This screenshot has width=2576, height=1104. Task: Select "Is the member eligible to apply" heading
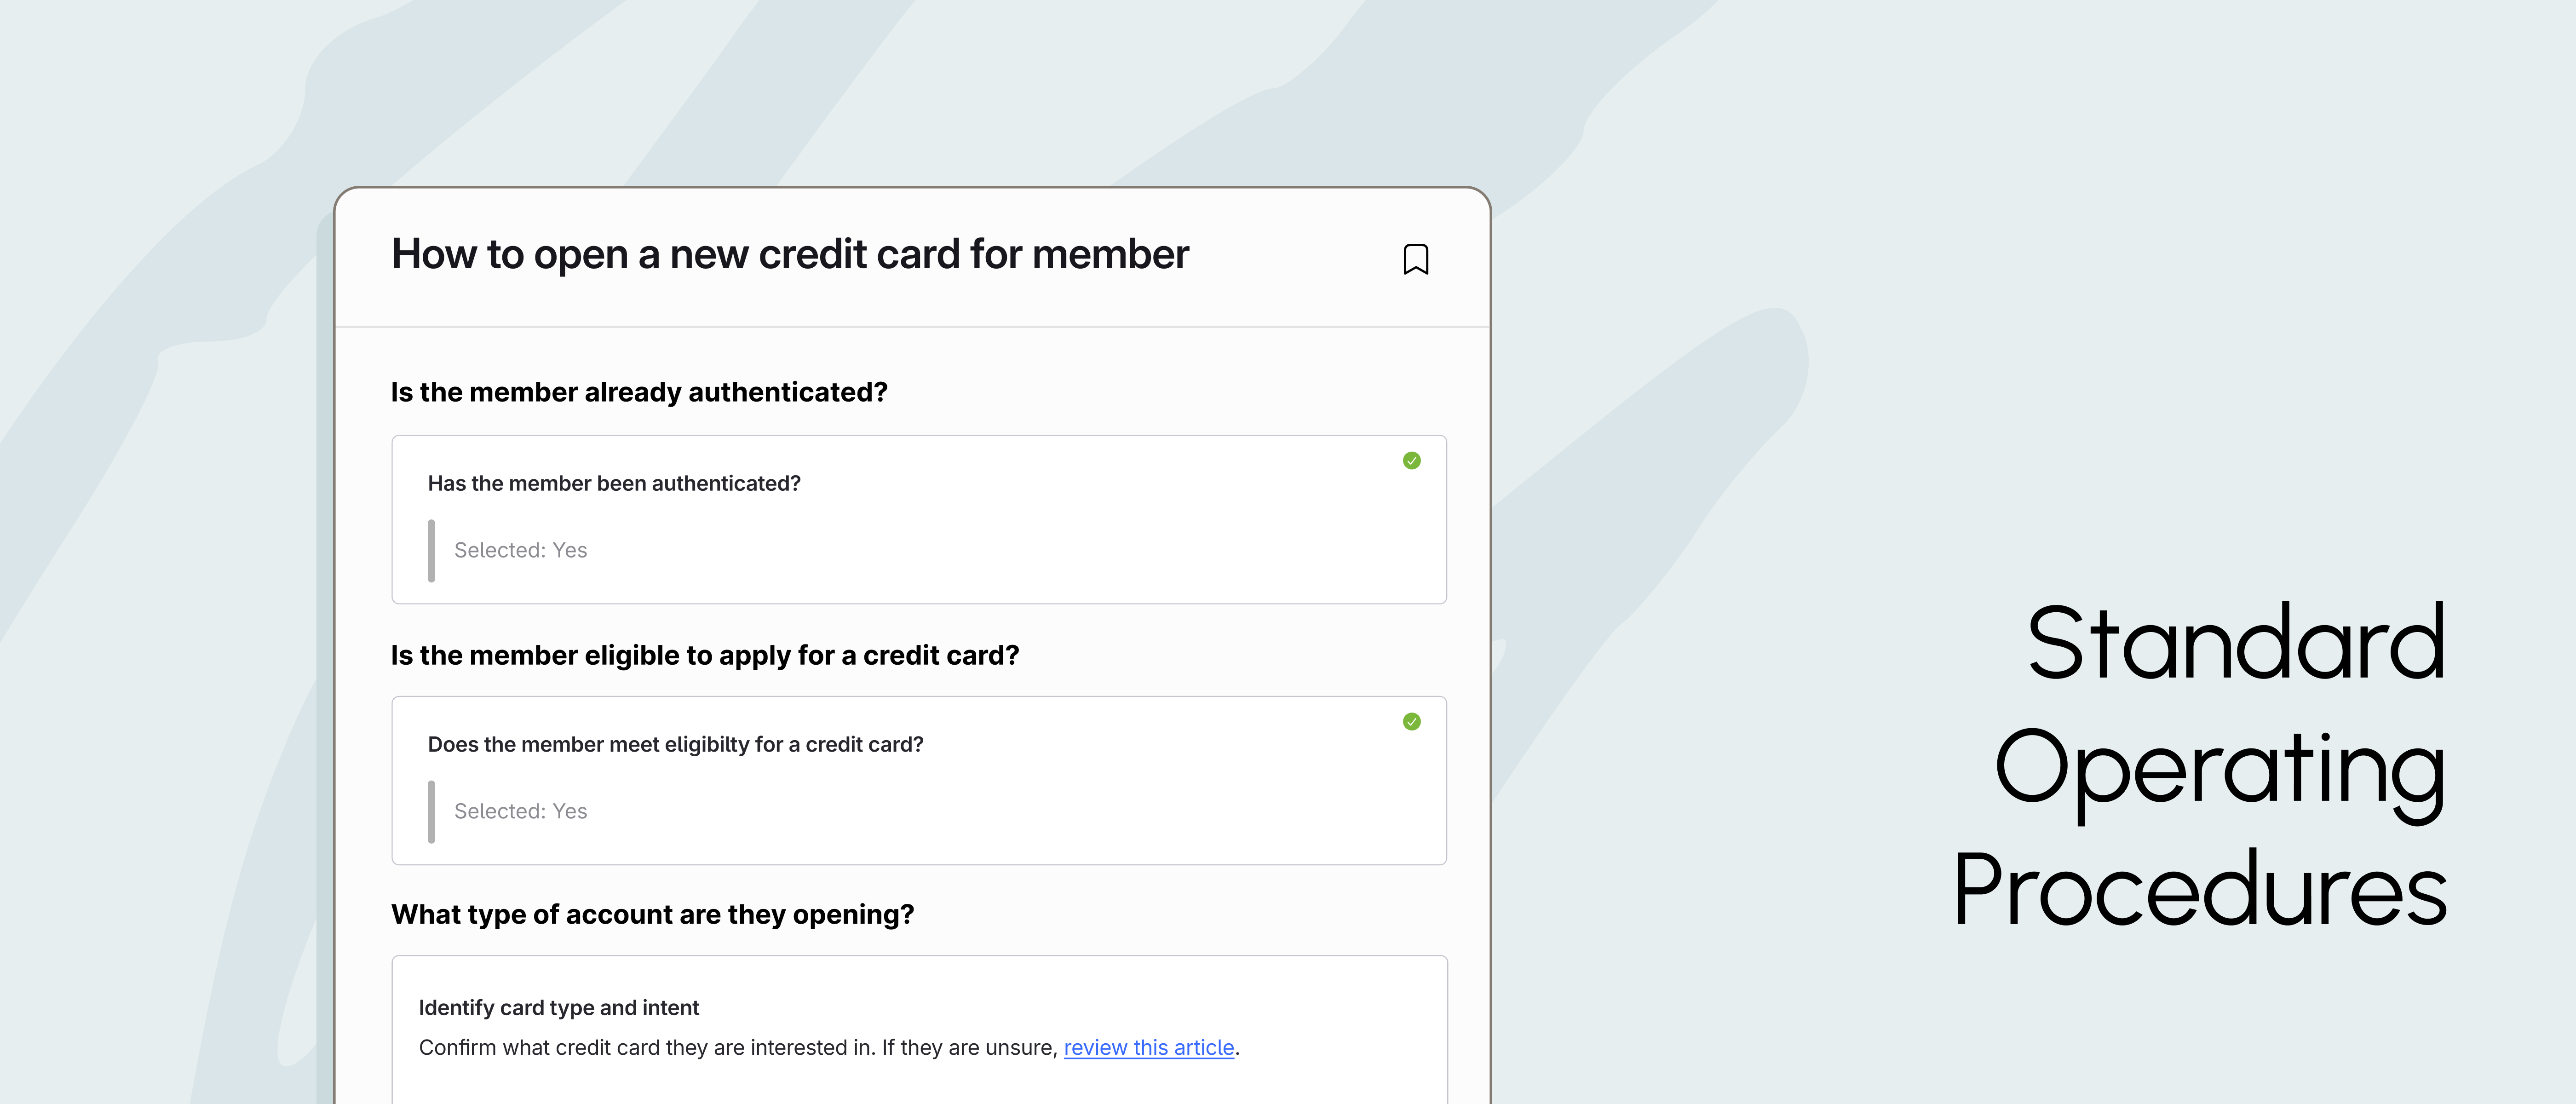tap(704, 655)
